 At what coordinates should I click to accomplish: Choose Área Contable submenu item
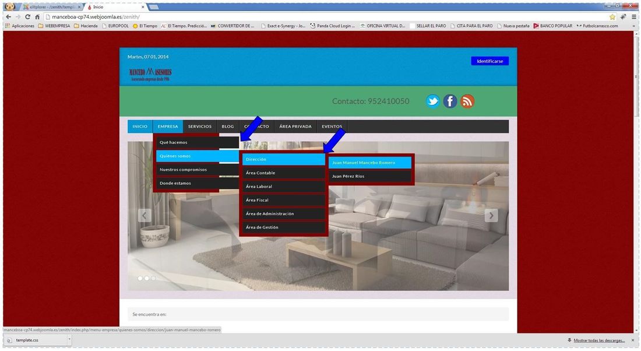coord(284,173)
